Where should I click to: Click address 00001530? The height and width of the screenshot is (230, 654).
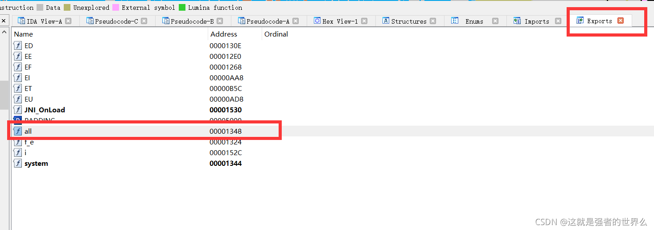(x=226, y=110)
